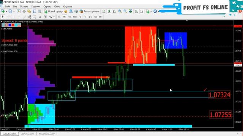Switch timeframe to H1

coord(80,17)
